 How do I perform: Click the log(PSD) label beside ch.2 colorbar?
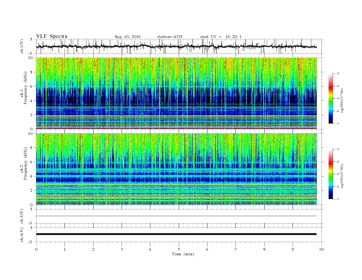pos(342,176)
